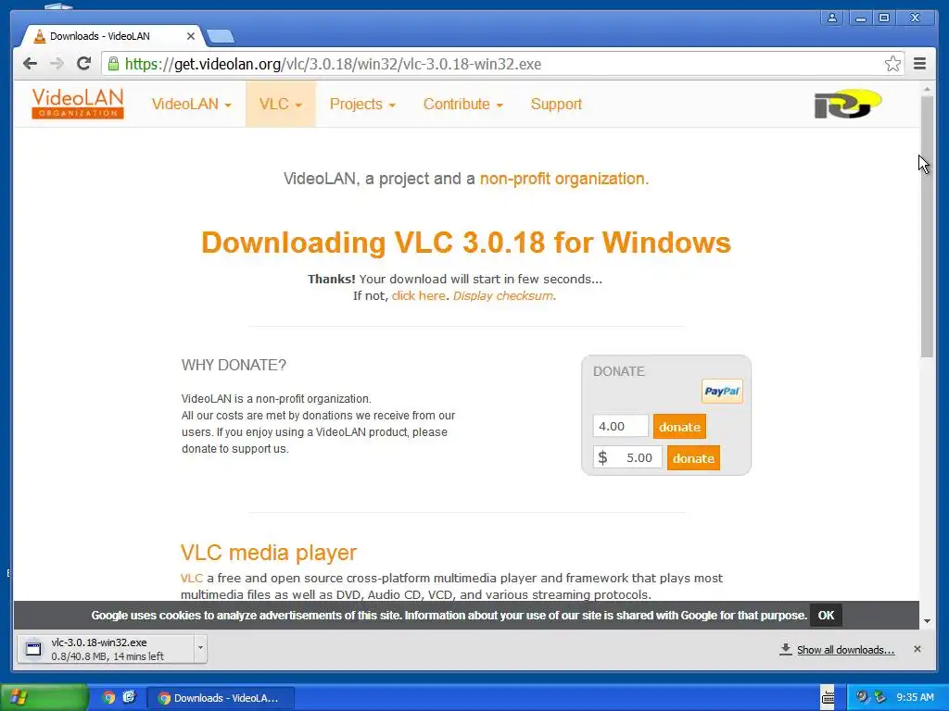Follow the non-profit organization link

point(564,179)
